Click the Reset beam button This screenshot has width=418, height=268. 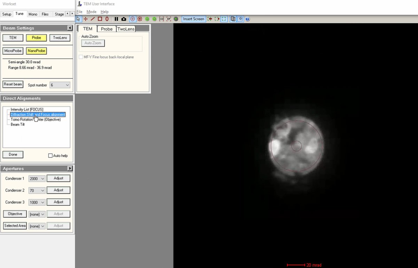(x=13, y=84)
